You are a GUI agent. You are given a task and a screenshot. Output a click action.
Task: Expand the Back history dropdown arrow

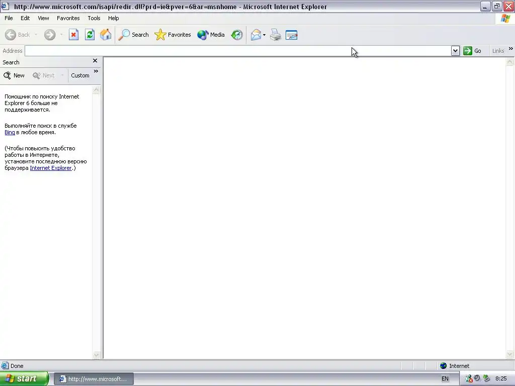click(x=36, y=35)
